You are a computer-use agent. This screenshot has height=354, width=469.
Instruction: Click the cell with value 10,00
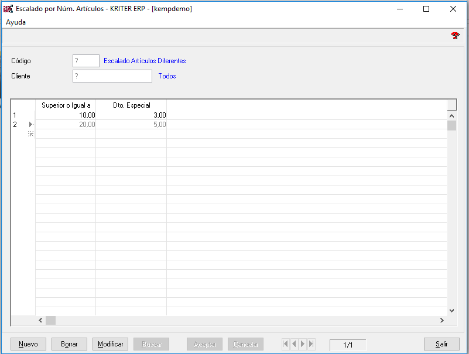click(x=66, y=115)
